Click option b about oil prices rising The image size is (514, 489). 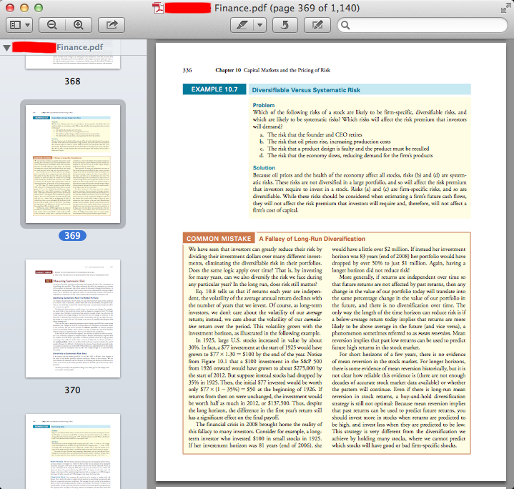(x=325, y=142)
